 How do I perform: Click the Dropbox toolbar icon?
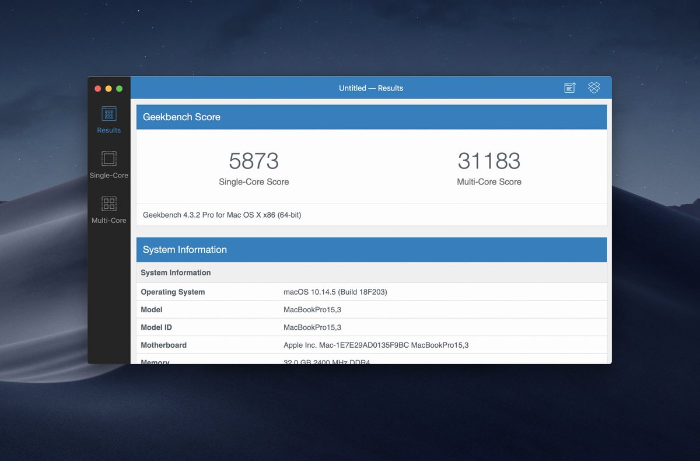point(594,88)
